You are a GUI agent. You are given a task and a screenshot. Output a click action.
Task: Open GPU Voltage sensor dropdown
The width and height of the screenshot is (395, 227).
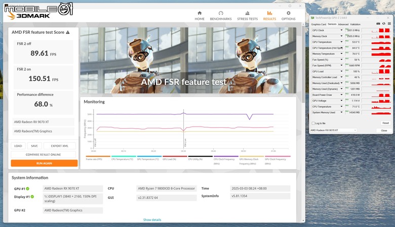click(342, 100)
